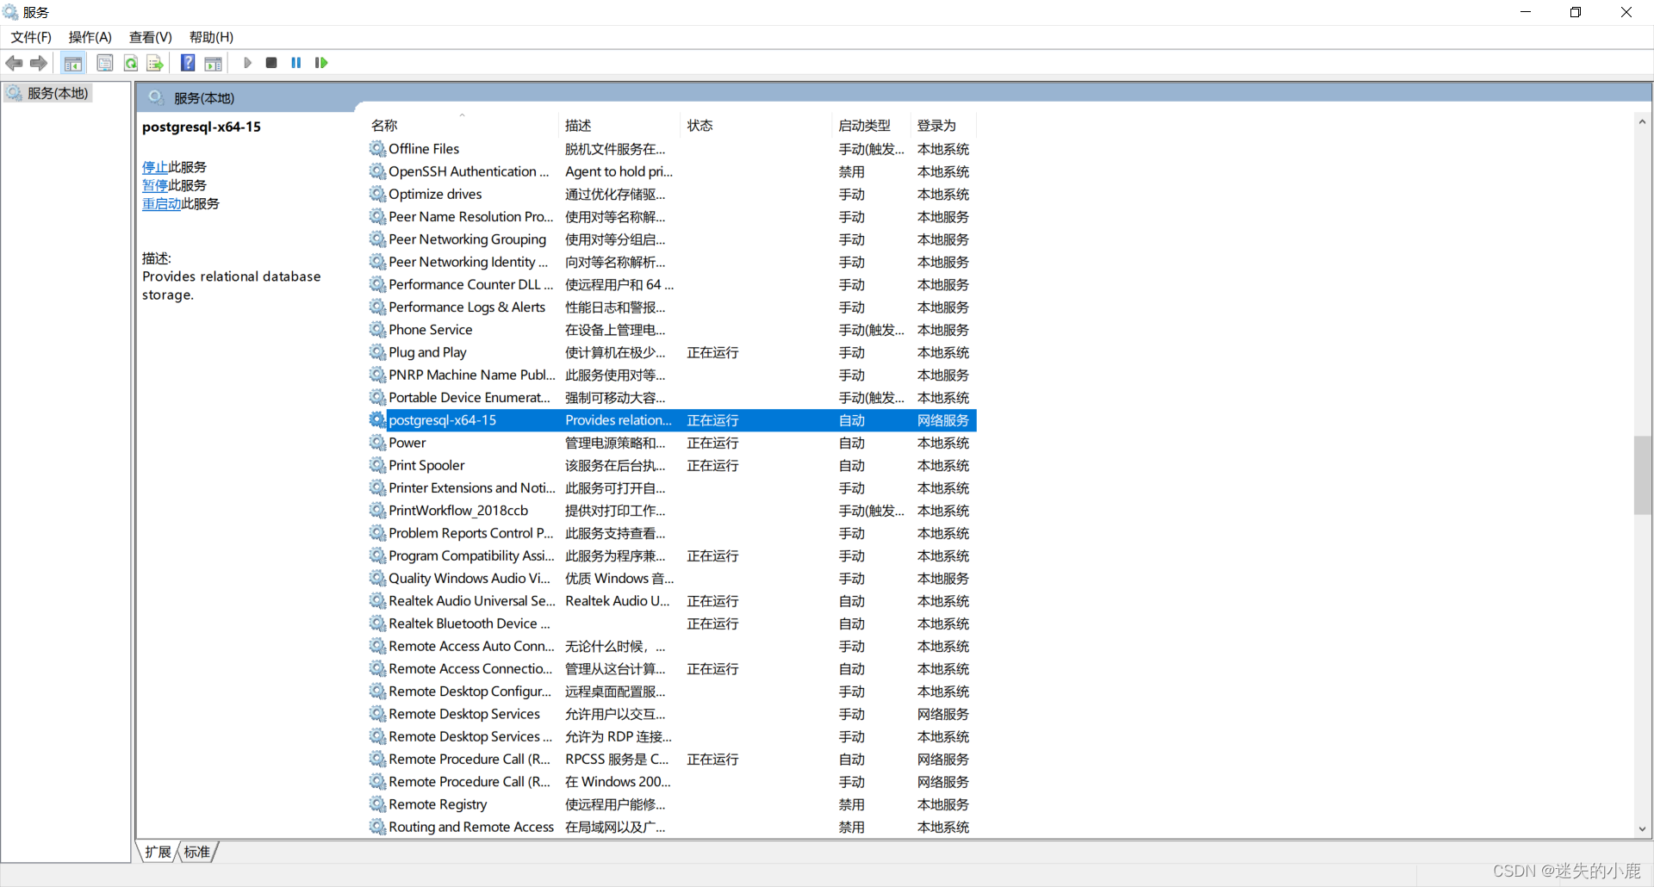1654x887 pixels.
Task: Select Program Compatibility Assistant service
Action: click(x=672, y=555)
